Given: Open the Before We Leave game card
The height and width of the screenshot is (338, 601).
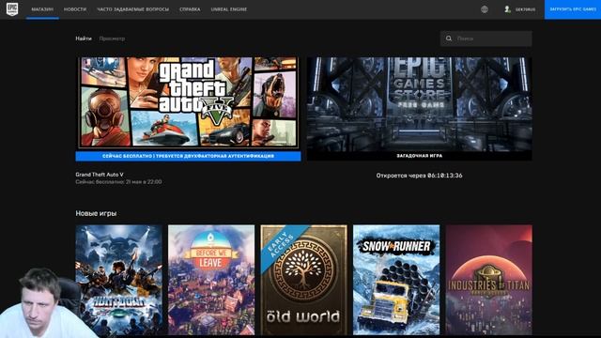Looking at the screenshot, I should click(x=211, y=280).
